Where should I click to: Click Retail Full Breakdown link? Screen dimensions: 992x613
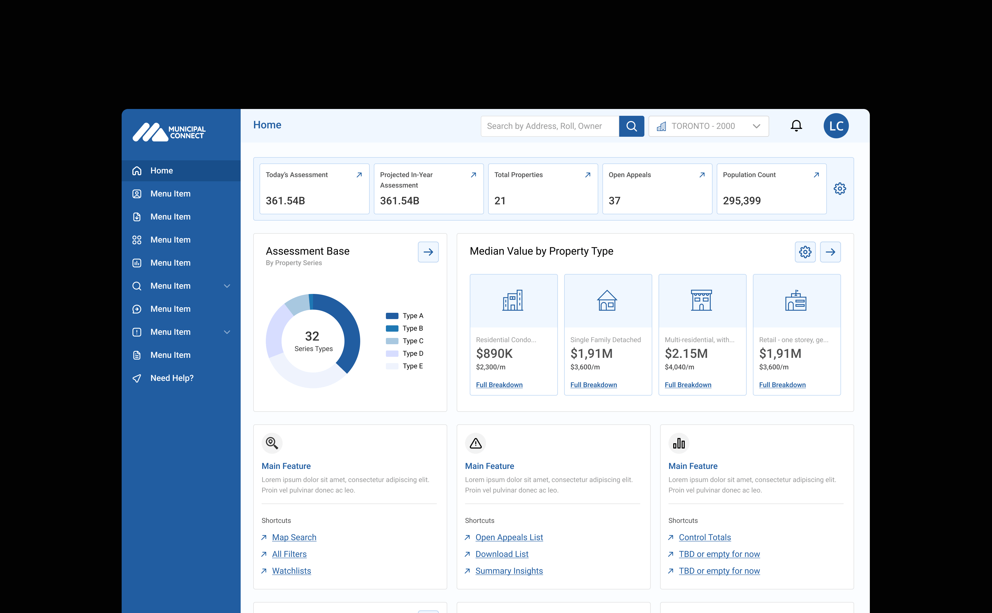tap(782, 385)
